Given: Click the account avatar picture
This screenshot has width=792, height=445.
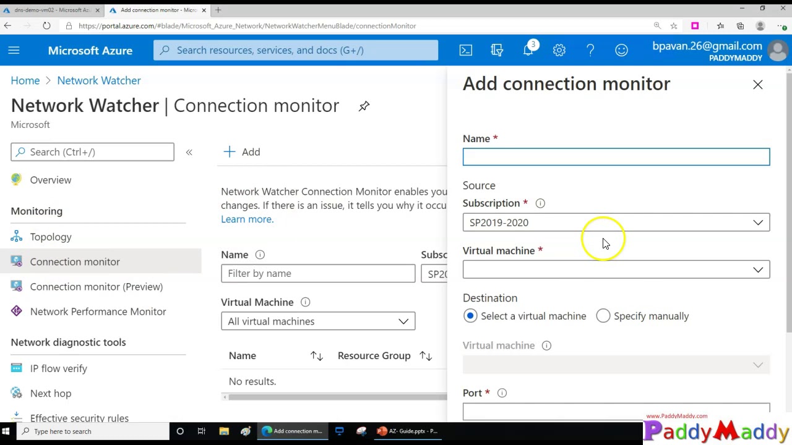Looking at the screenshot, I should pyautogui.click(x=778, y=51).
